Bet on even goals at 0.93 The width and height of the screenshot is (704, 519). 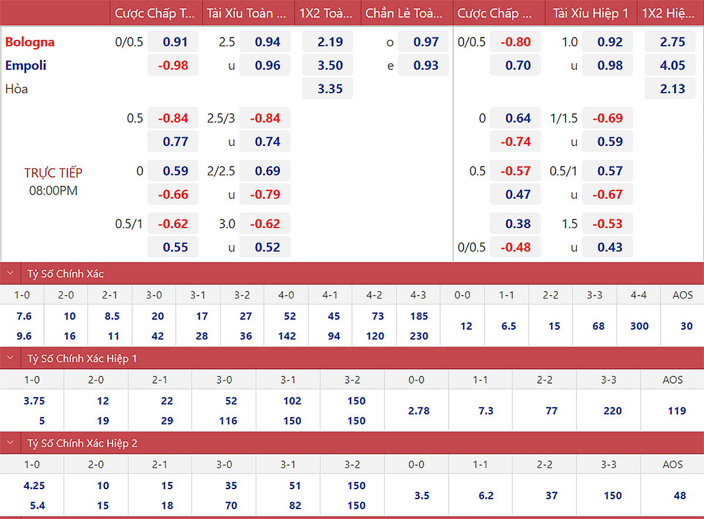coord(423,66)
